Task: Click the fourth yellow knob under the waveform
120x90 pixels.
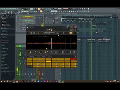Action: tap(46, 52)
